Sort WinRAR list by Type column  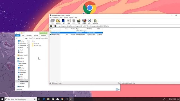coord(77,29)
